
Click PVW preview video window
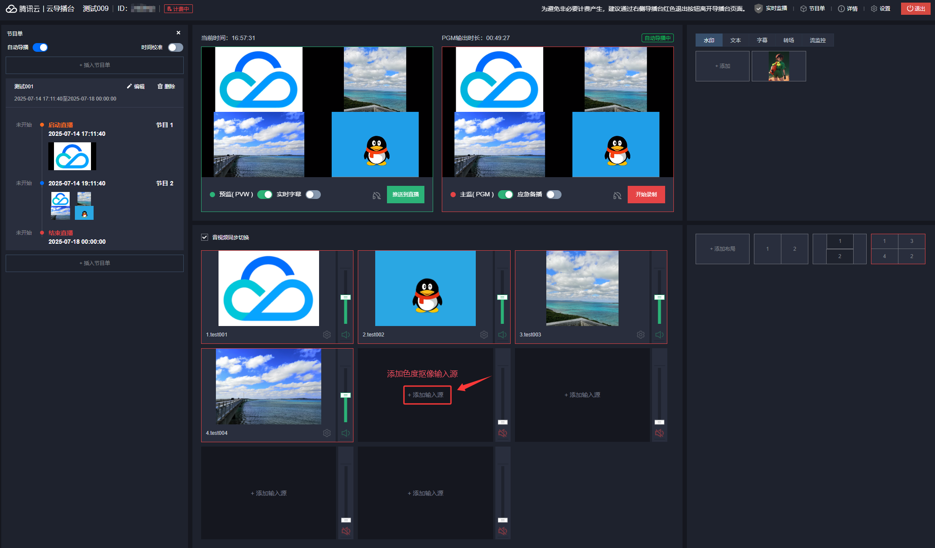(317, 112)
